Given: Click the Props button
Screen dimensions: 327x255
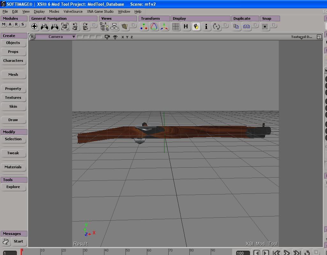Looking at the screenshot, I should [13, 52].
